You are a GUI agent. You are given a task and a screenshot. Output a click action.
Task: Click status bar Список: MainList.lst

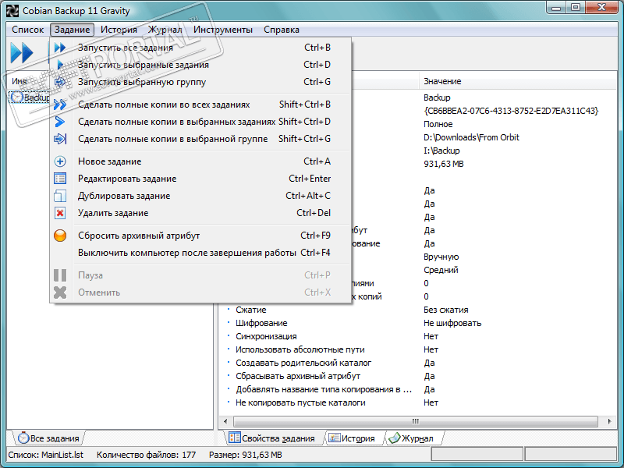click(x=46, y=455)
